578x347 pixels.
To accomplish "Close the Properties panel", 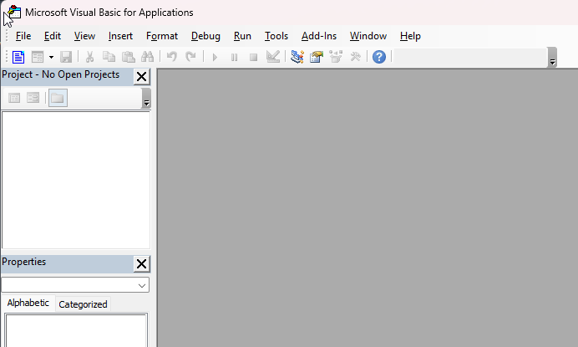I will click(x=141, y=264).
